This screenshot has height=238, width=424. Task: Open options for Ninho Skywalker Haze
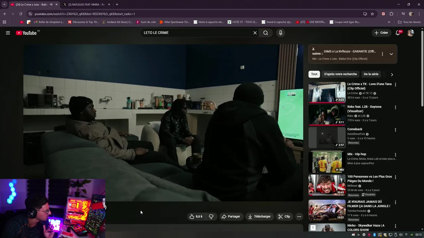pyautogui.click(x=395, y=226)
